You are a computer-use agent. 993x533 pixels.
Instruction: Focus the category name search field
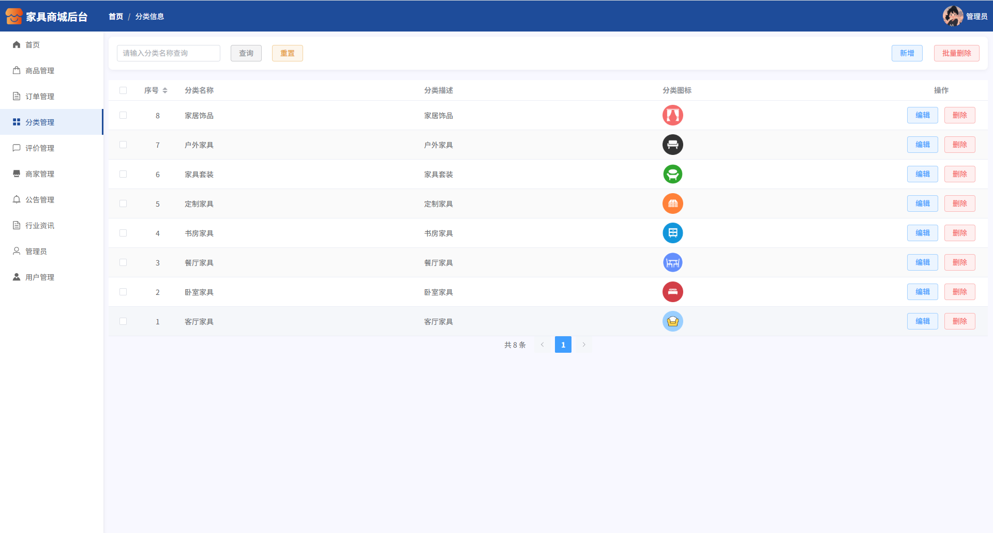(x=169, y=53)
